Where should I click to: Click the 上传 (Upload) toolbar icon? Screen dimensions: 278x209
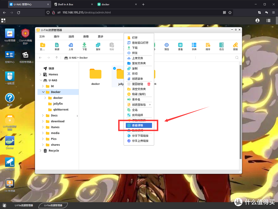pyautogui.click(x=71, y=46)
